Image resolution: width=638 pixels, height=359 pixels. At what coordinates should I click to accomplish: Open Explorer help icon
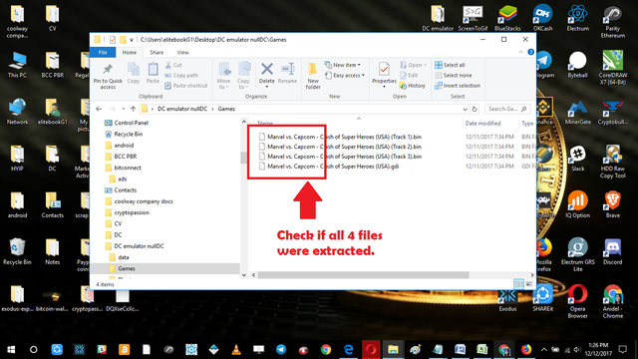point(530,52)
